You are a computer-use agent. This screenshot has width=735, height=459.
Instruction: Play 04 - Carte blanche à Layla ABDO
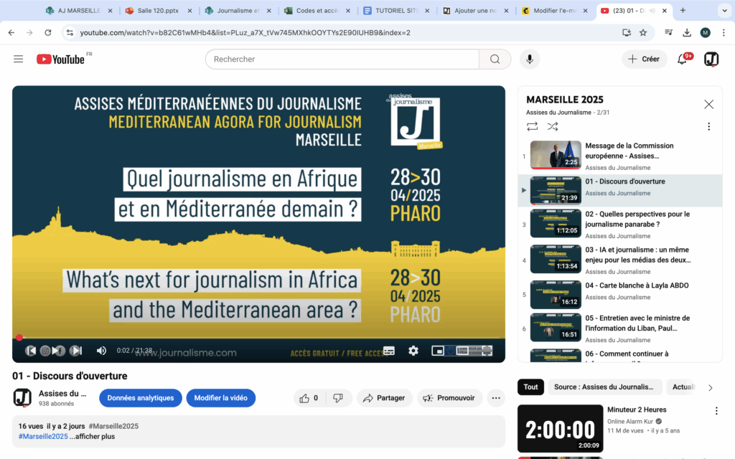pyautogui.click(x=619, y=295)
